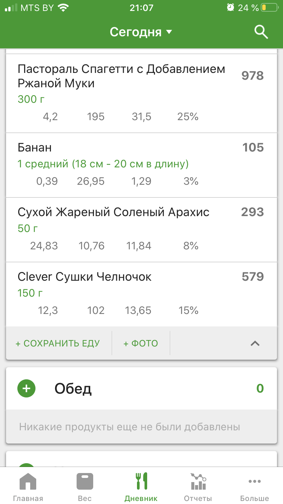The height and width of the screenshot is (504, 283).
Task: Tap the alarm icon in status bar
Action: 231,8
